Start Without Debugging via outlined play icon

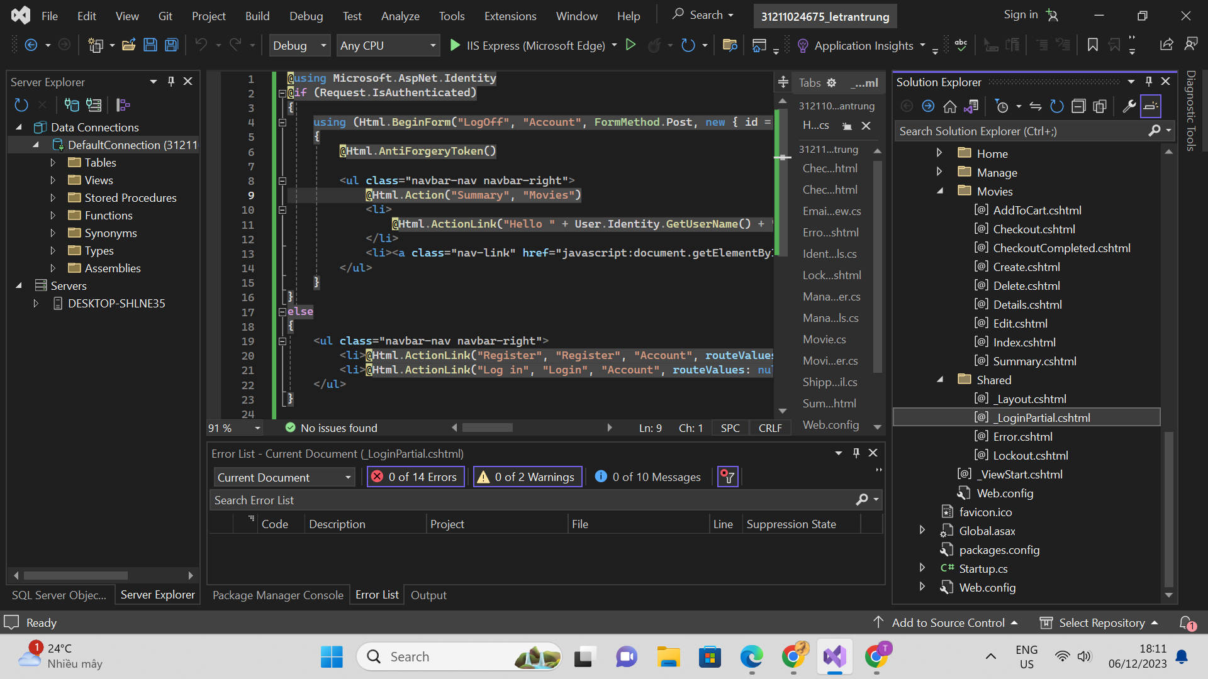point(630,45)
